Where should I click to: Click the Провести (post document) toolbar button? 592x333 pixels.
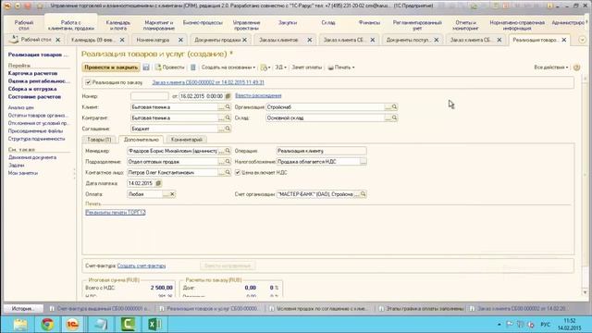(169, 68)
